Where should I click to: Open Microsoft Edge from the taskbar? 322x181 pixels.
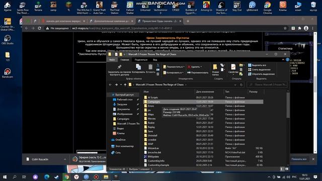coord(47,177)
